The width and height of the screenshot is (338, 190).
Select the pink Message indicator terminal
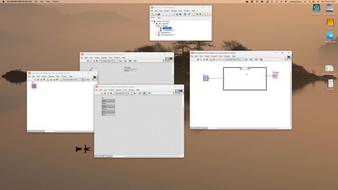coord(275,75)
